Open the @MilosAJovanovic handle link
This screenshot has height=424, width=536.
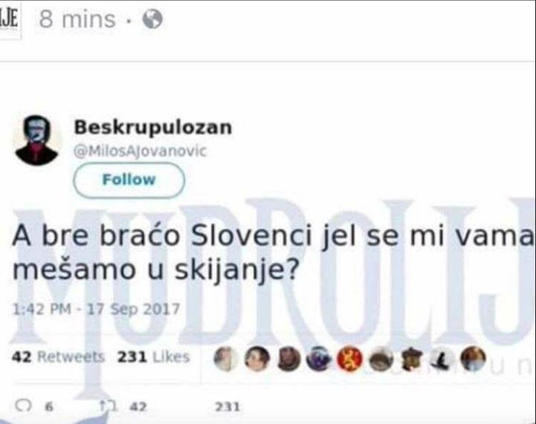(141, 151)
